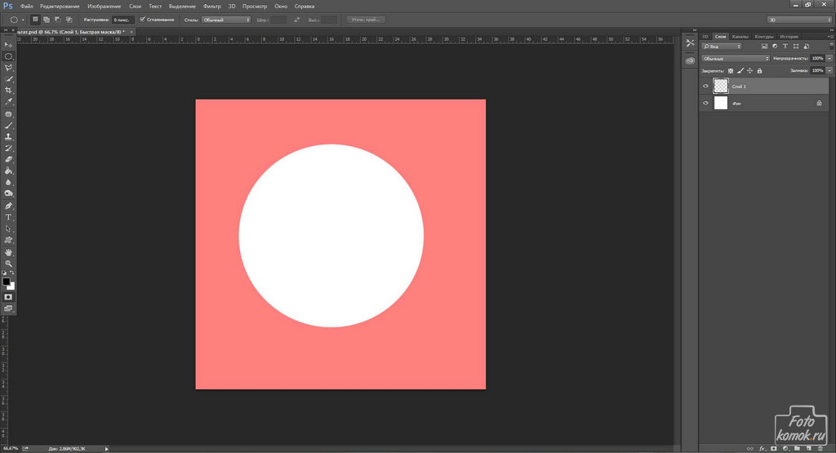Open the Стиль dropdown set to Обычный
This screenshot has width=836, height=453.
coord(226,20)
